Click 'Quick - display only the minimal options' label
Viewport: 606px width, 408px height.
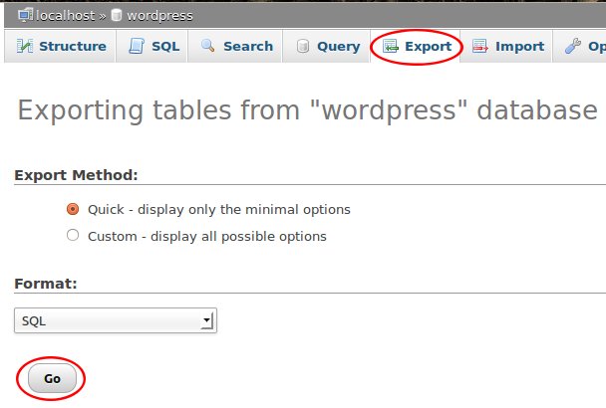(219, 210)
